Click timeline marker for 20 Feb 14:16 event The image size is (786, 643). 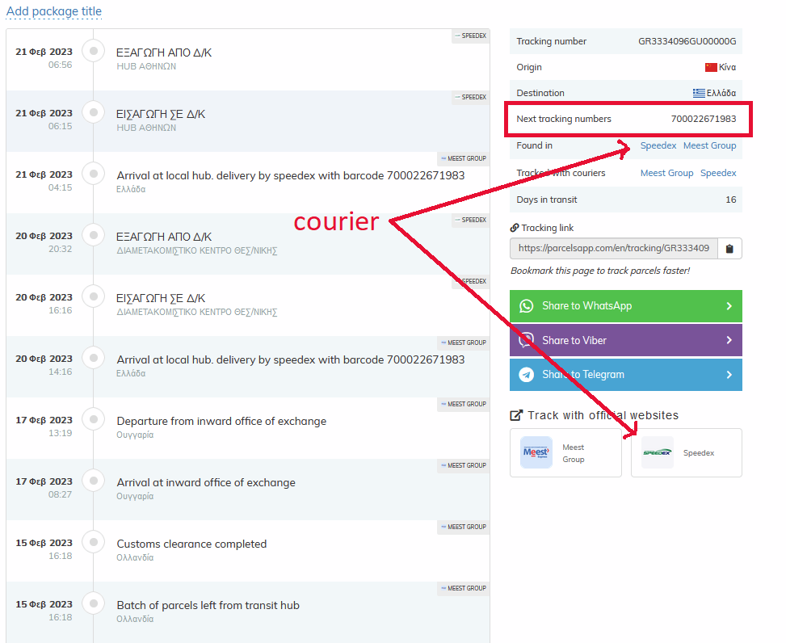pyautogui.click(x=93, y=358)
